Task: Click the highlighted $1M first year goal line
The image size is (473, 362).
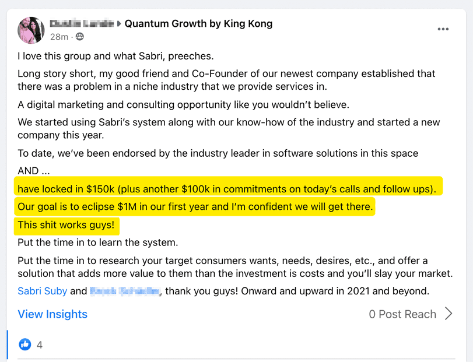Action: click(195, 207)
